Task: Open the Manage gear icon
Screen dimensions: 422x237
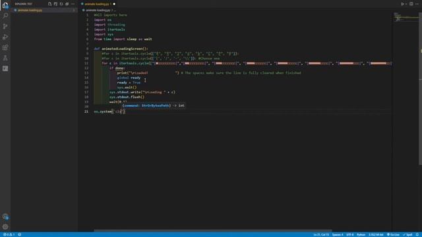Action: point(5,226)
